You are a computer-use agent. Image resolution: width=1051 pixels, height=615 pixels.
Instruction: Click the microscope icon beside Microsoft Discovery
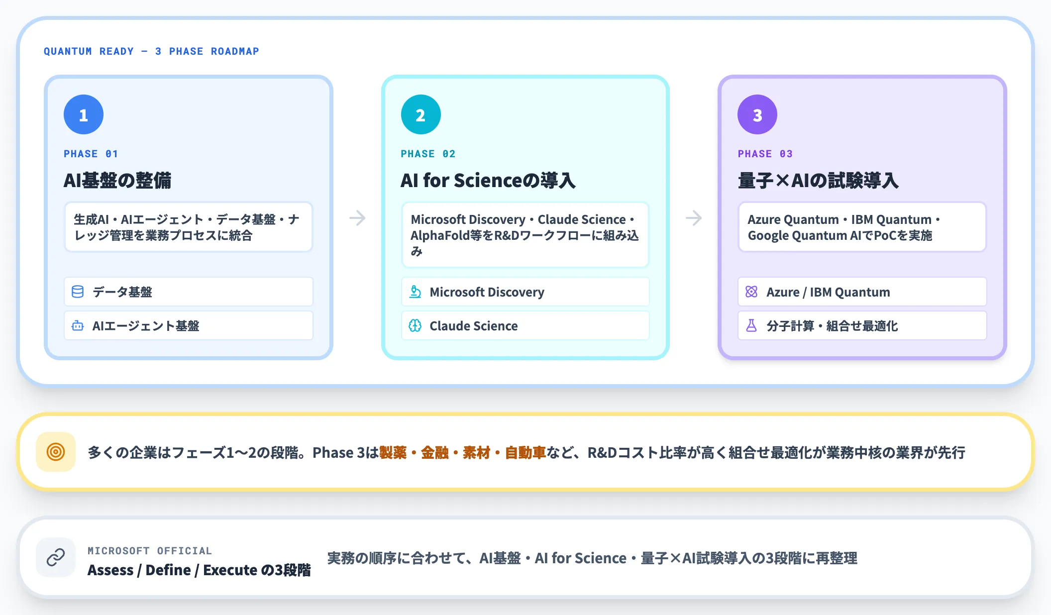pyautogui.click(x=415, y=292)
